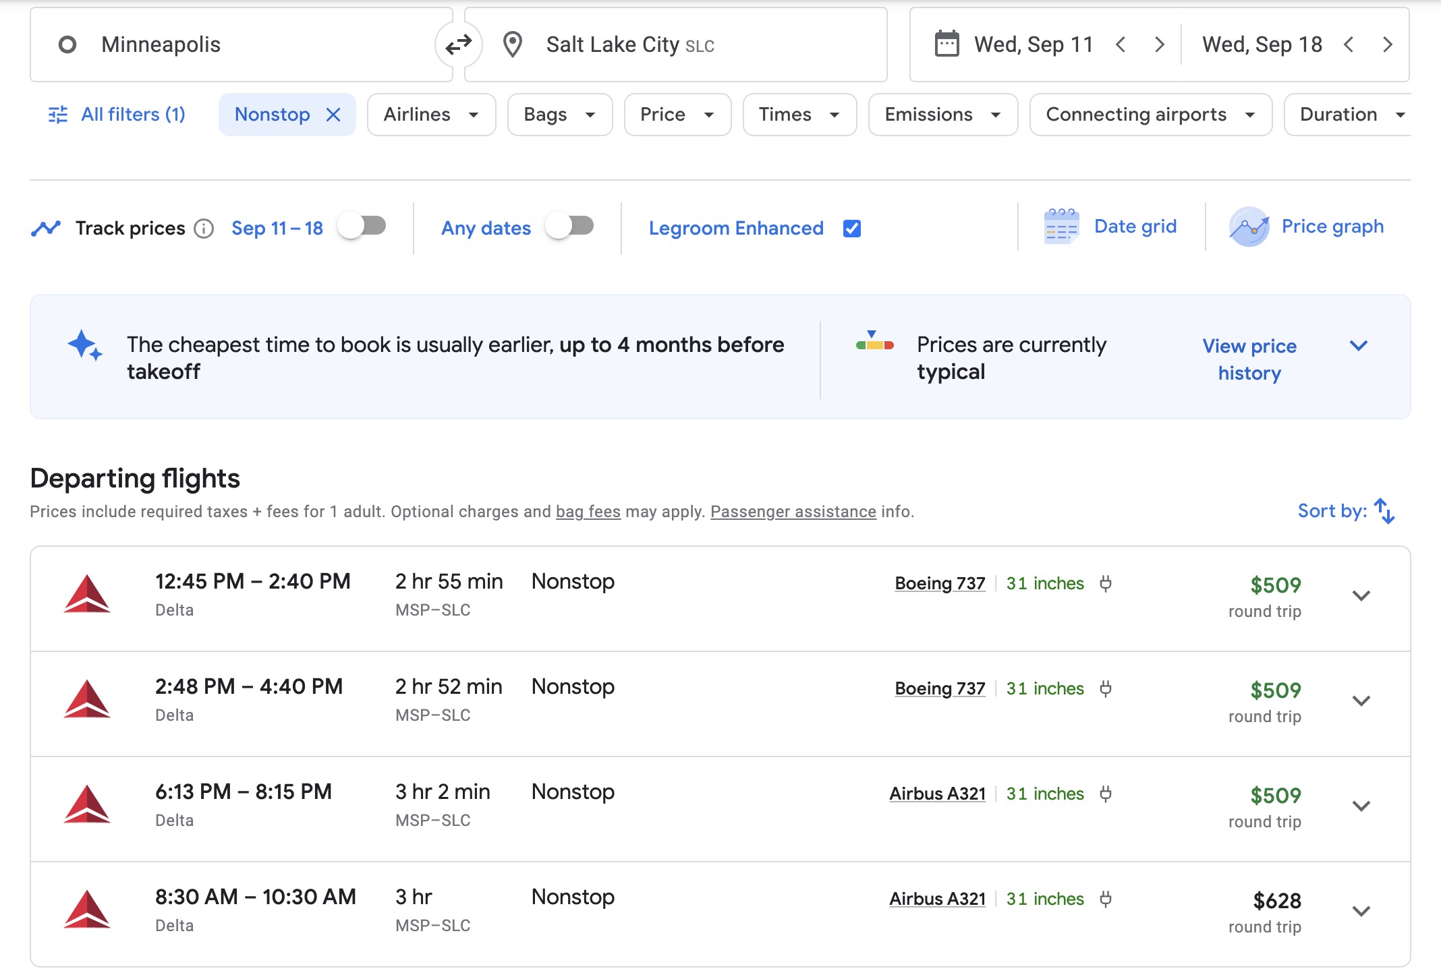
Task: Click Boeing 737 link on 2:48 PM flight
Action: [x=940, y=688]
